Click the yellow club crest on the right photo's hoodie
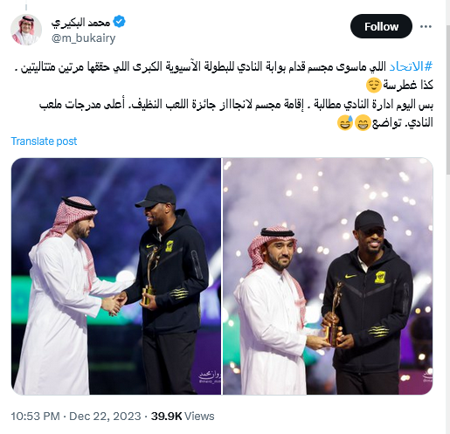Image resolution: width=450 pixels, height=434 pixels. (379, 277)
